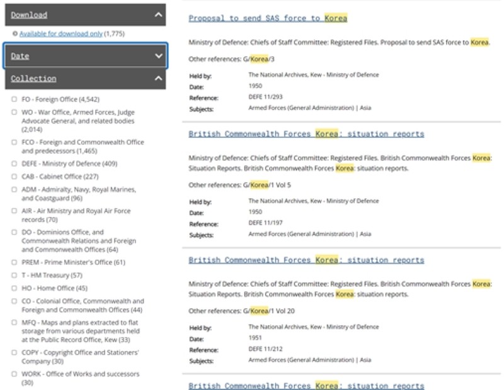Viewport: 504px width, 390px height.
Task: Click the Download heading text
Action: (29, 14)
